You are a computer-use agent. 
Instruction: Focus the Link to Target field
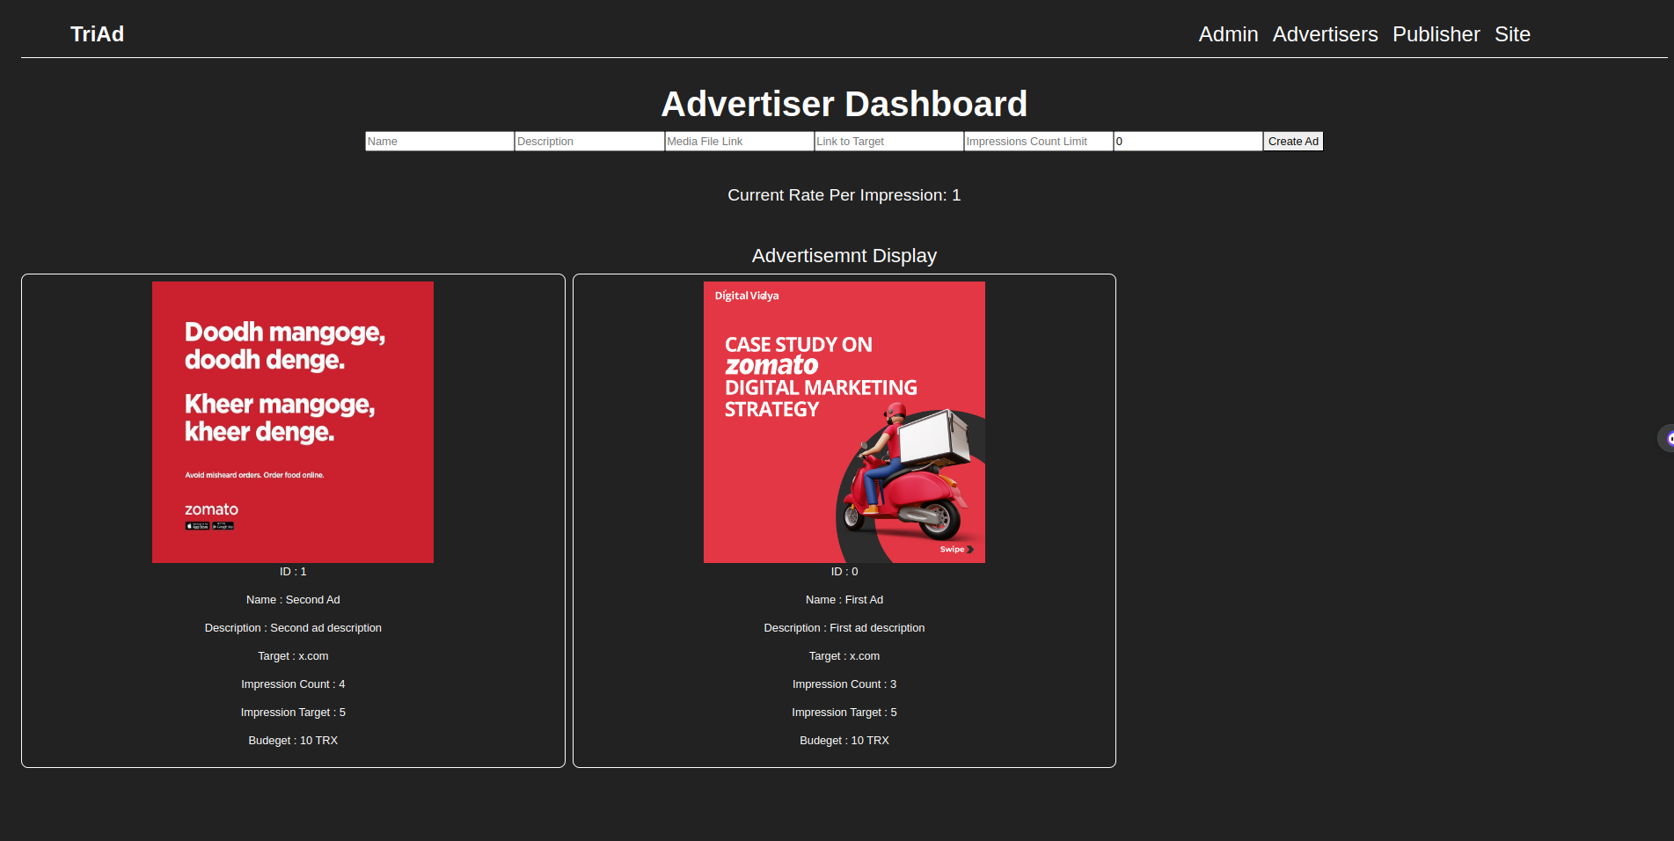coord(888,142)
